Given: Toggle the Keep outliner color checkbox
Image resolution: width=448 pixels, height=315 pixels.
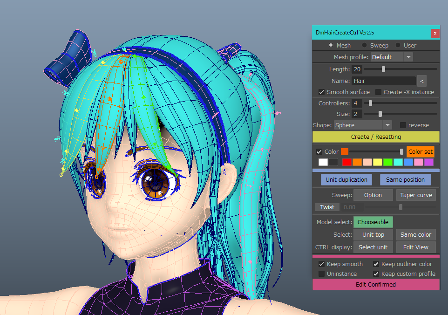Looking at the screenshot, I should (376, 264).
